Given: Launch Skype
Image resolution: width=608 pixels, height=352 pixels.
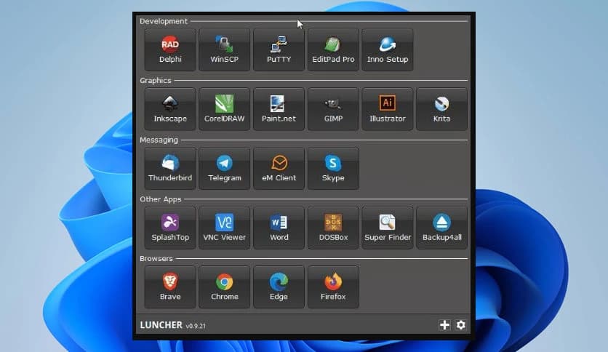Looking at the screenshot, I should (333, 169).
